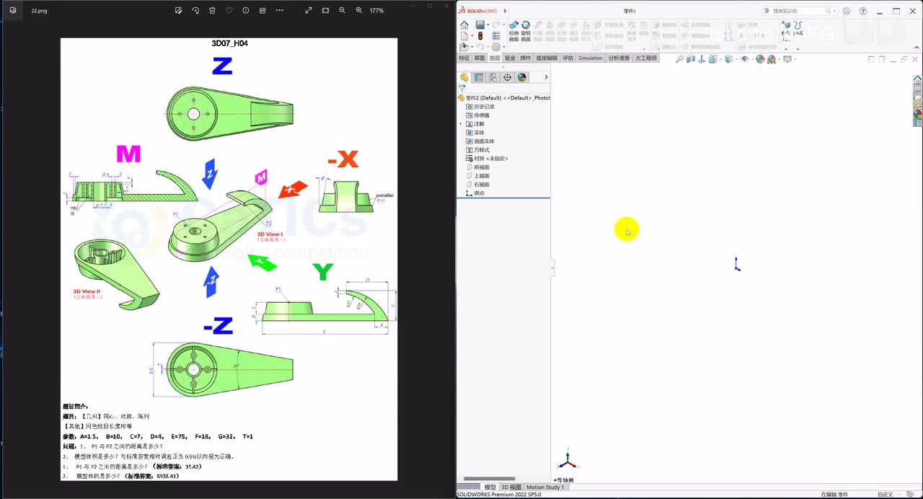Expand the SolidWorks logo menu arrow
The image size is (923, 499).
click(505, 11)
